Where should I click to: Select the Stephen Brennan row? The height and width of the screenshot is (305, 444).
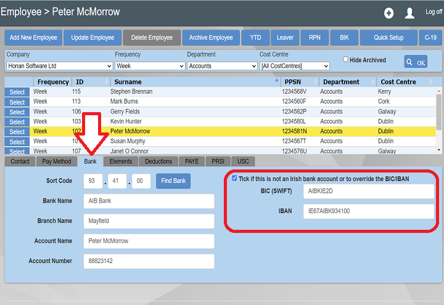pos(17,92)
